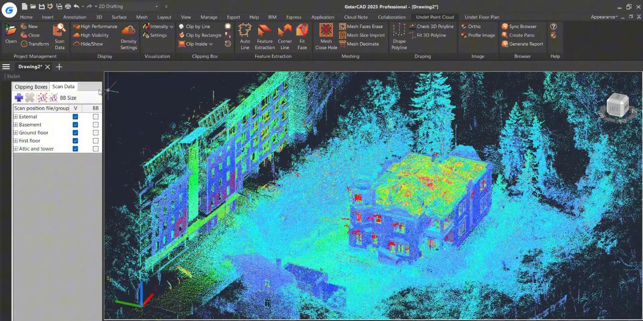Expand the External tree node
This screenshot has width=643, height=321.
[x=16, y=117]
